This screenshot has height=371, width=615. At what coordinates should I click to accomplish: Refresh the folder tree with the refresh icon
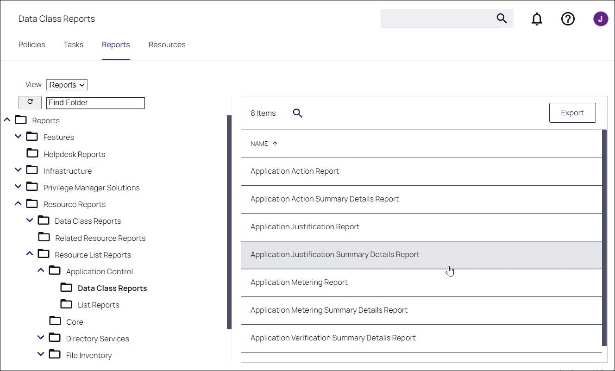point(30,102)
